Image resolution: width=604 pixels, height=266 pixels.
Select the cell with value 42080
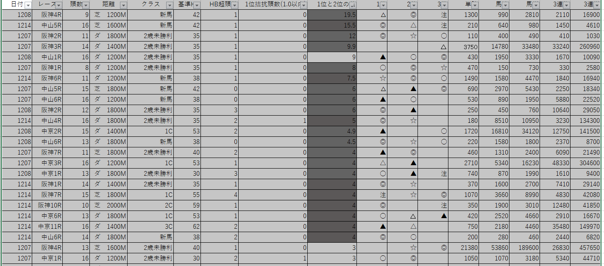tap(585, 195)
